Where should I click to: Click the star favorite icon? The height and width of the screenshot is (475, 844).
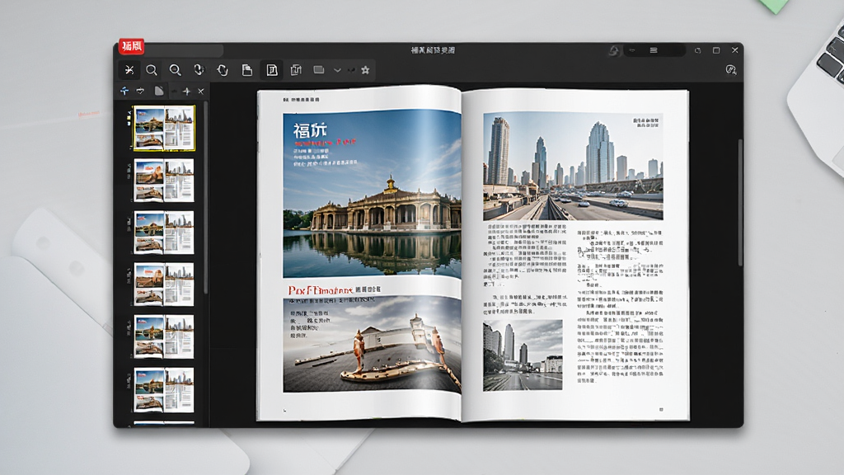[x=365, y=70]
